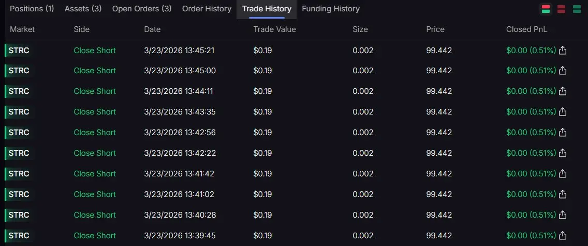The height and width of the screenshot is (246, 588).
Task: Click the Closed PnL column header
Action: click(526, 29)
